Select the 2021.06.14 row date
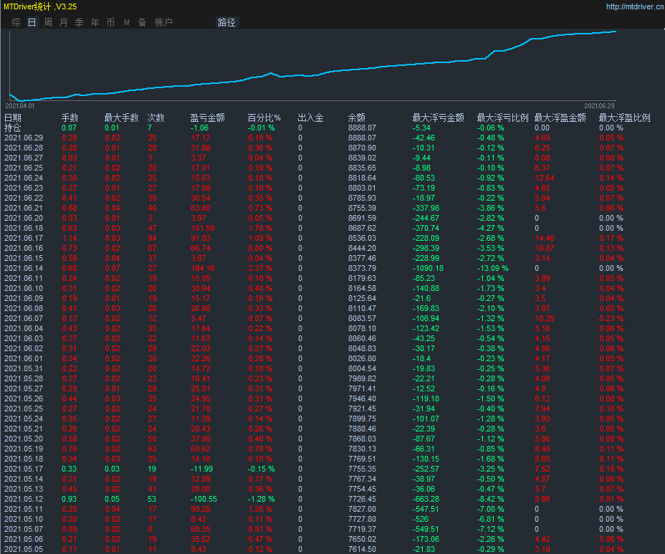Screen dimensions: 665x554 click(23, 268)
